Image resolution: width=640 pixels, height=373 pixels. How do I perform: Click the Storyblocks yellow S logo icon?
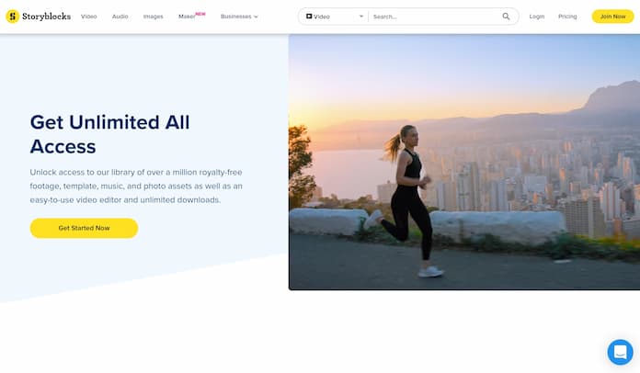[13, 17]
